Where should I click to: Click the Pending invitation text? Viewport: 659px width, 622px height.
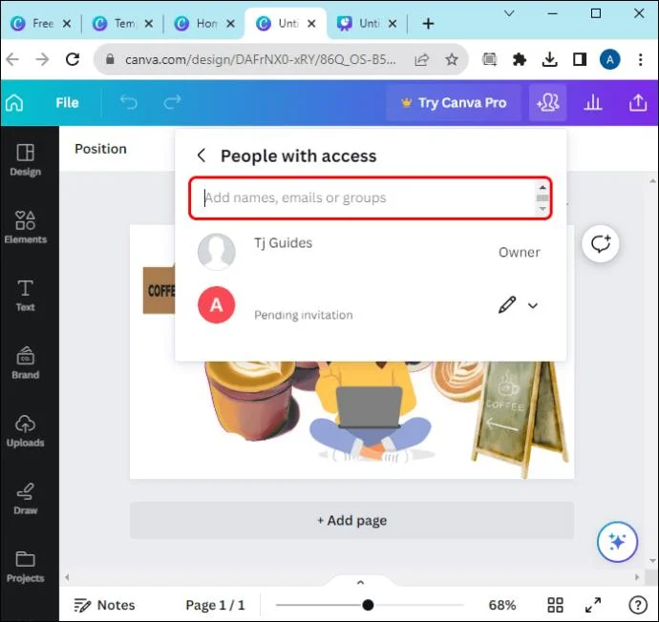coord(304,315)
